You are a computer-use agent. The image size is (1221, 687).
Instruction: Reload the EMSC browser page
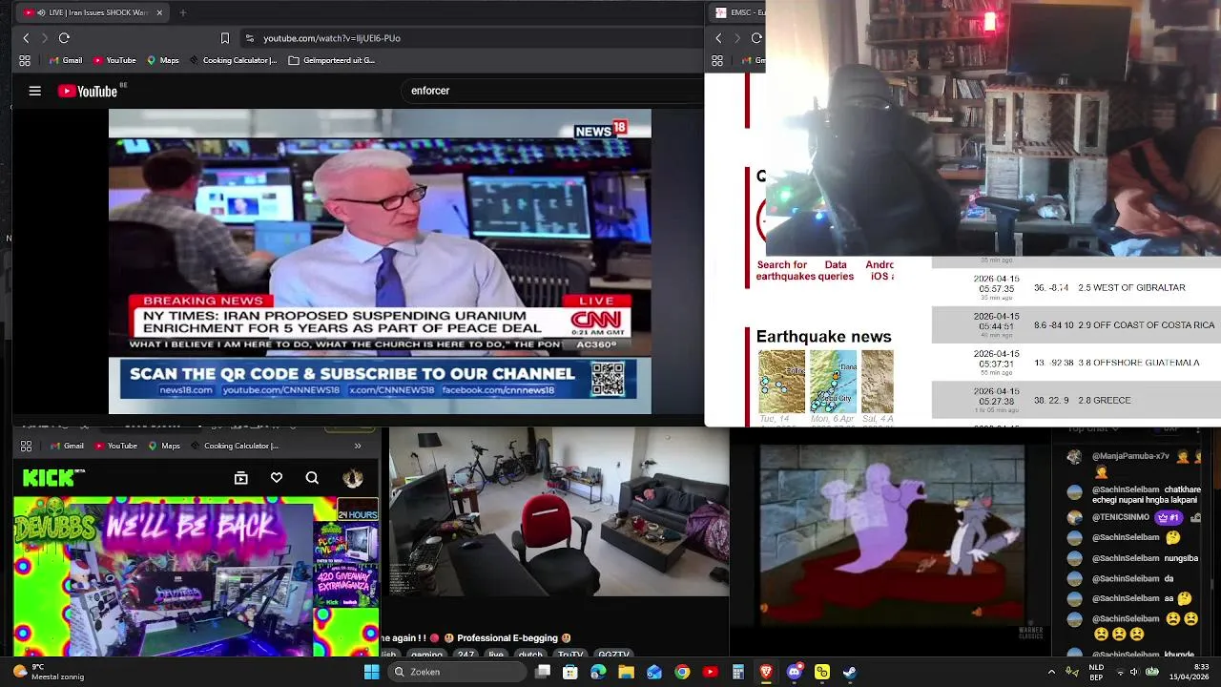[756, 38]
